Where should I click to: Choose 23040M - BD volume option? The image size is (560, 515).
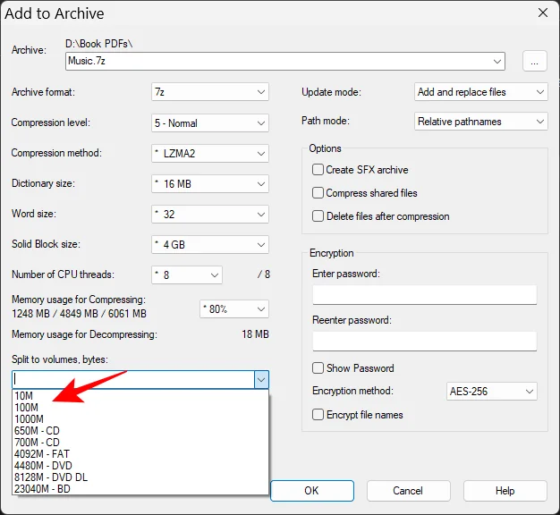(140, 489)
